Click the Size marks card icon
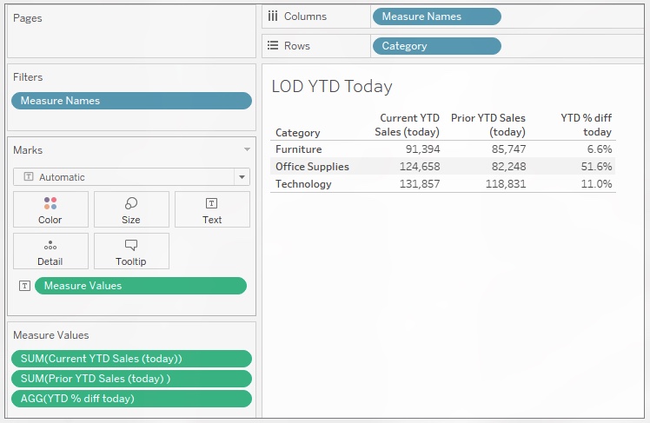 pos(131,204)
